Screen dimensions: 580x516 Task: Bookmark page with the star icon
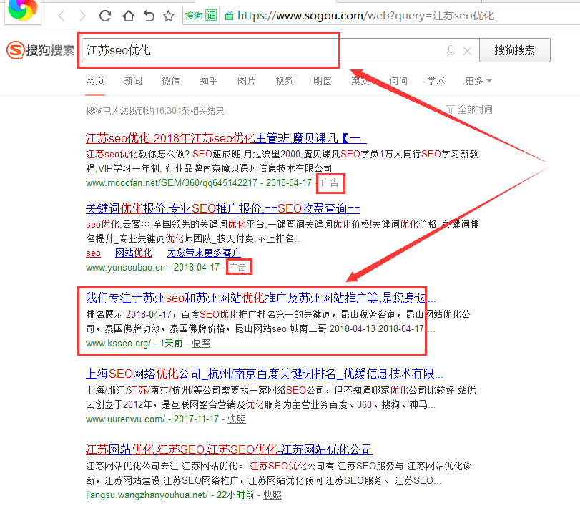[169, 16]
